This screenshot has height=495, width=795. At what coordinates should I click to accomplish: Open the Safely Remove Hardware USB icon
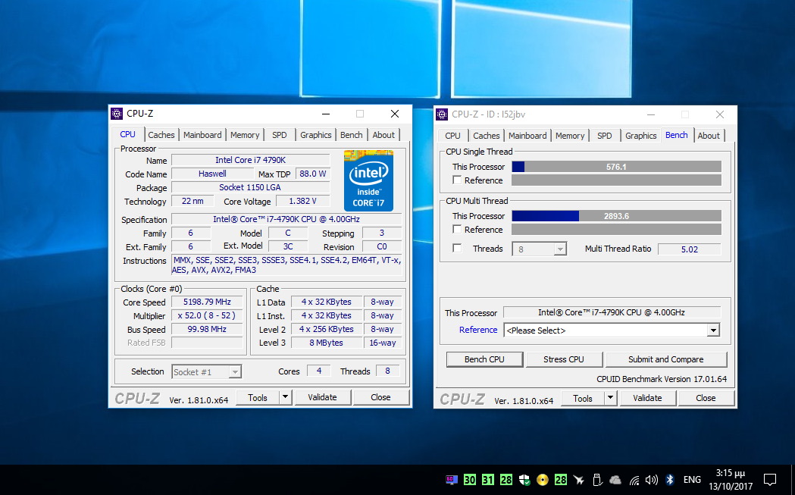597,480
